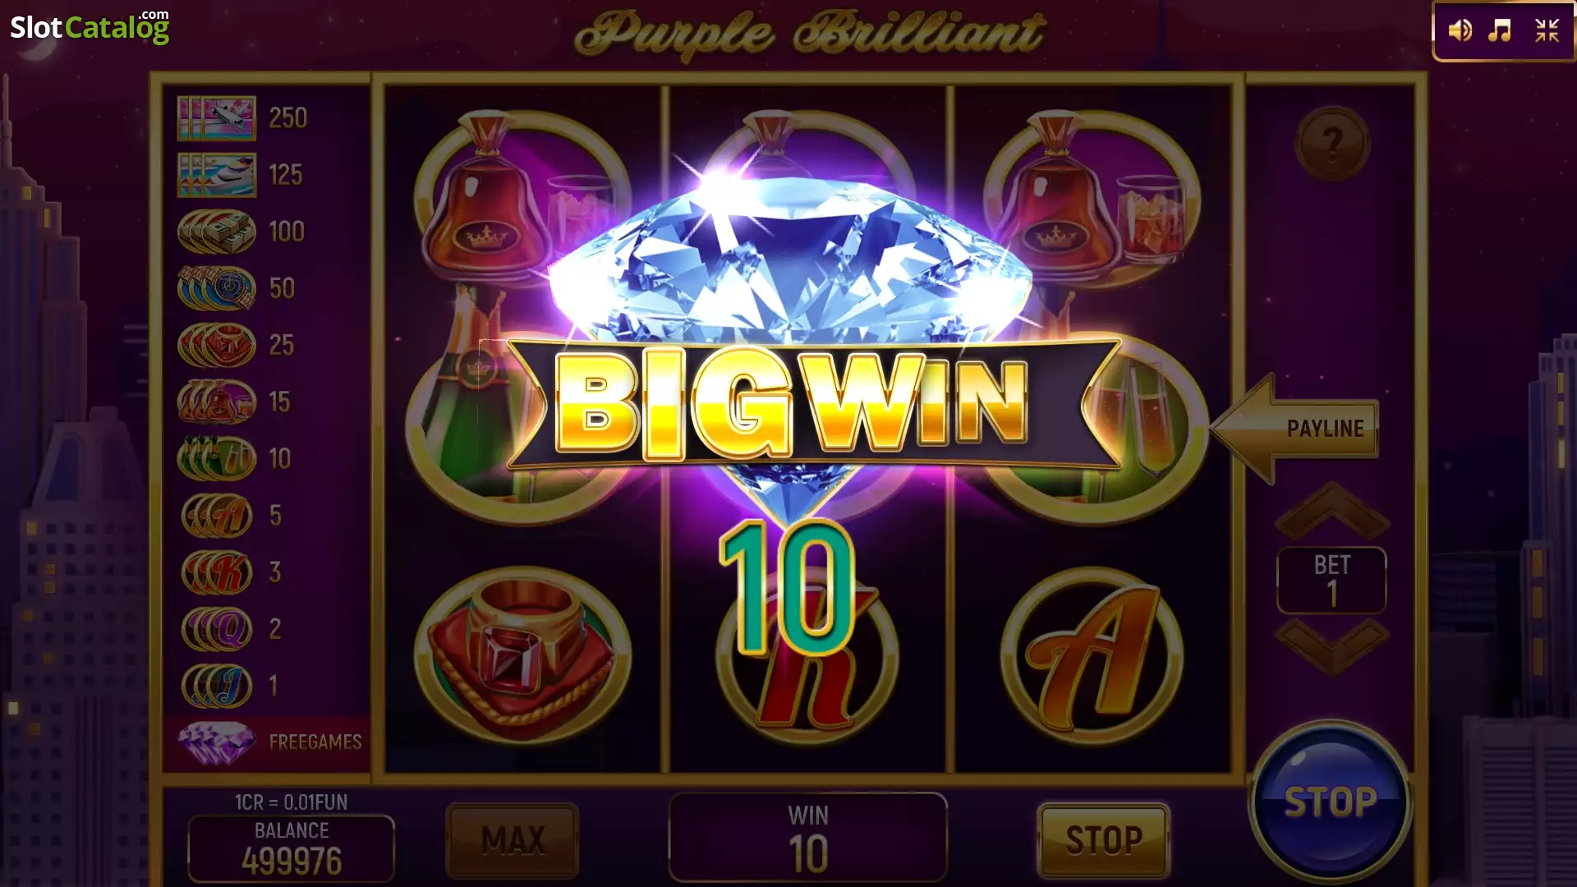
Task: Mute sound with the speaker icon
Action: click(x=1460, y=31)
